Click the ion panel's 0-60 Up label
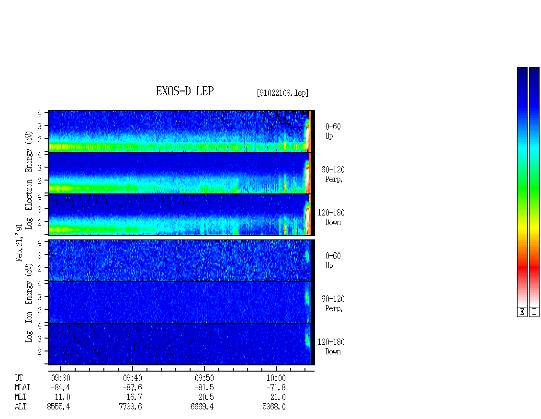Viewport: 541px width, 419px height. [333, 260]
